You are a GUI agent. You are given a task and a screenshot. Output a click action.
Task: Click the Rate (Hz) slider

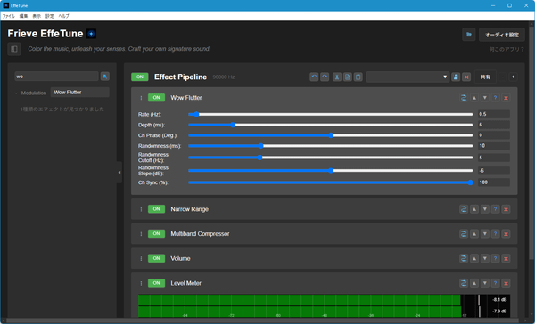pyautogui.click(x=330, y=114)
